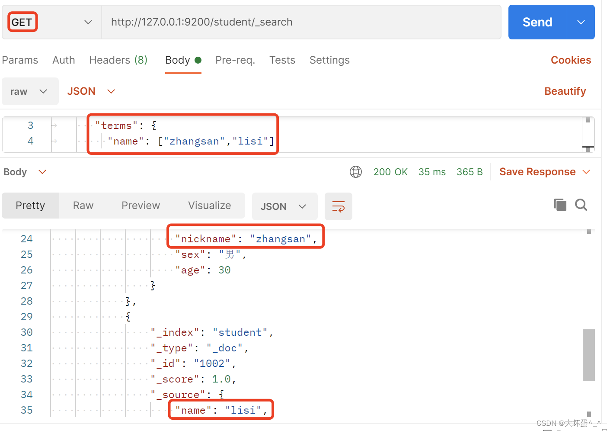
Task: Select the Visualize response view
Action: (209, 206)
